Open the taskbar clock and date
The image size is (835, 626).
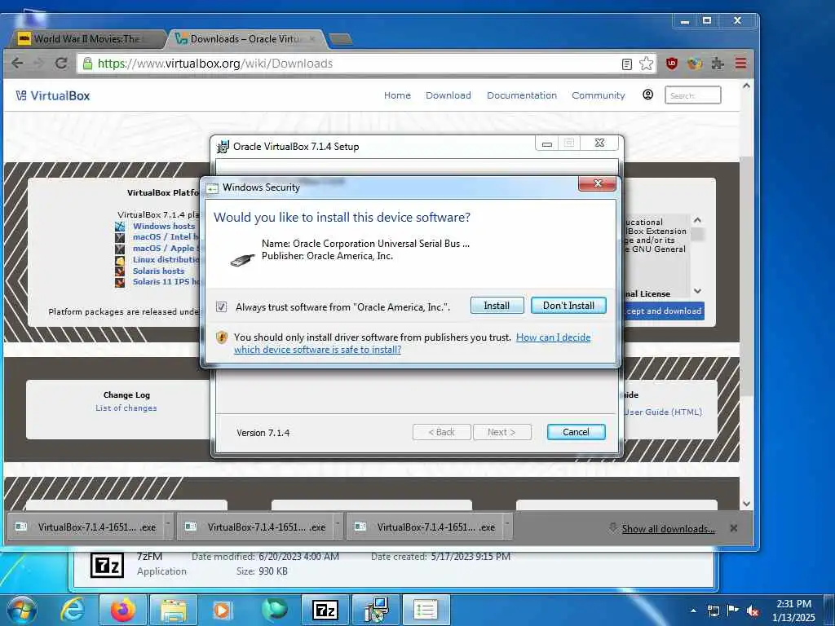(x=793, y=611)
